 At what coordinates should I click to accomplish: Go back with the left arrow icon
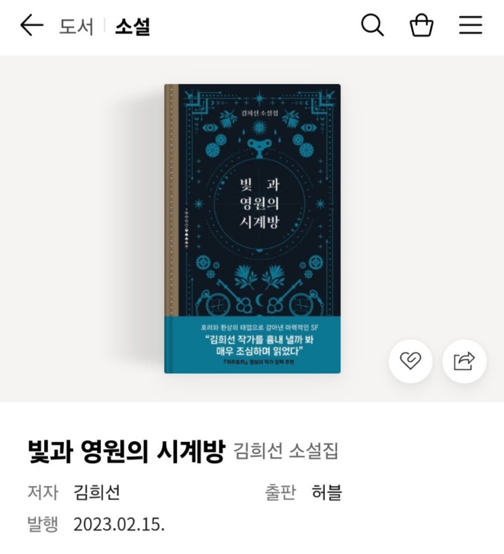(x=32, y=25)
